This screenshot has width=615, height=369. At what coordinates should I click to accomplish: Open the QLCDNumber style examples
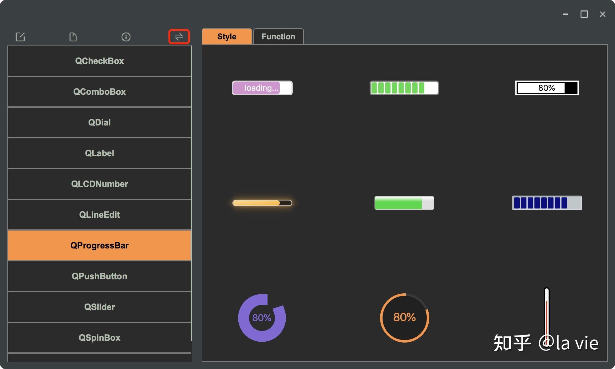tap(99, 184)
